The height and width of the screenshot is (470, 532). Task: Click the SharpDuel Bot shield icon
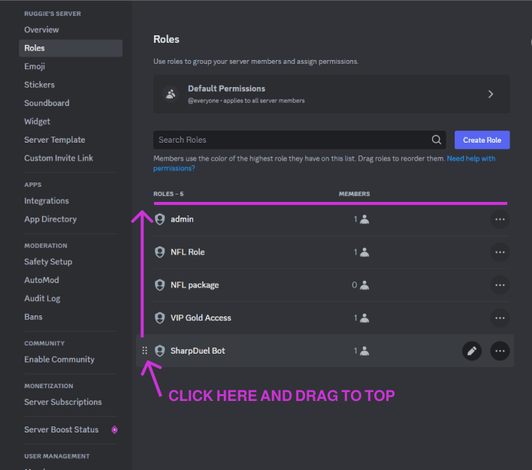[x=160, y=351]
